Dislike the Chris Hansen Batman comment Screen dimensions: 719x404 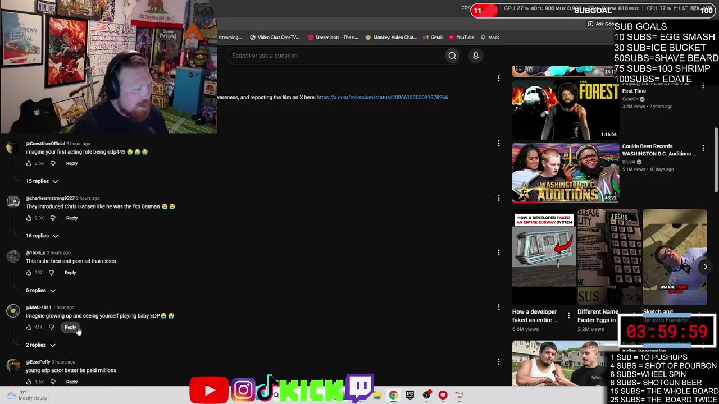[x=53, y=218]
